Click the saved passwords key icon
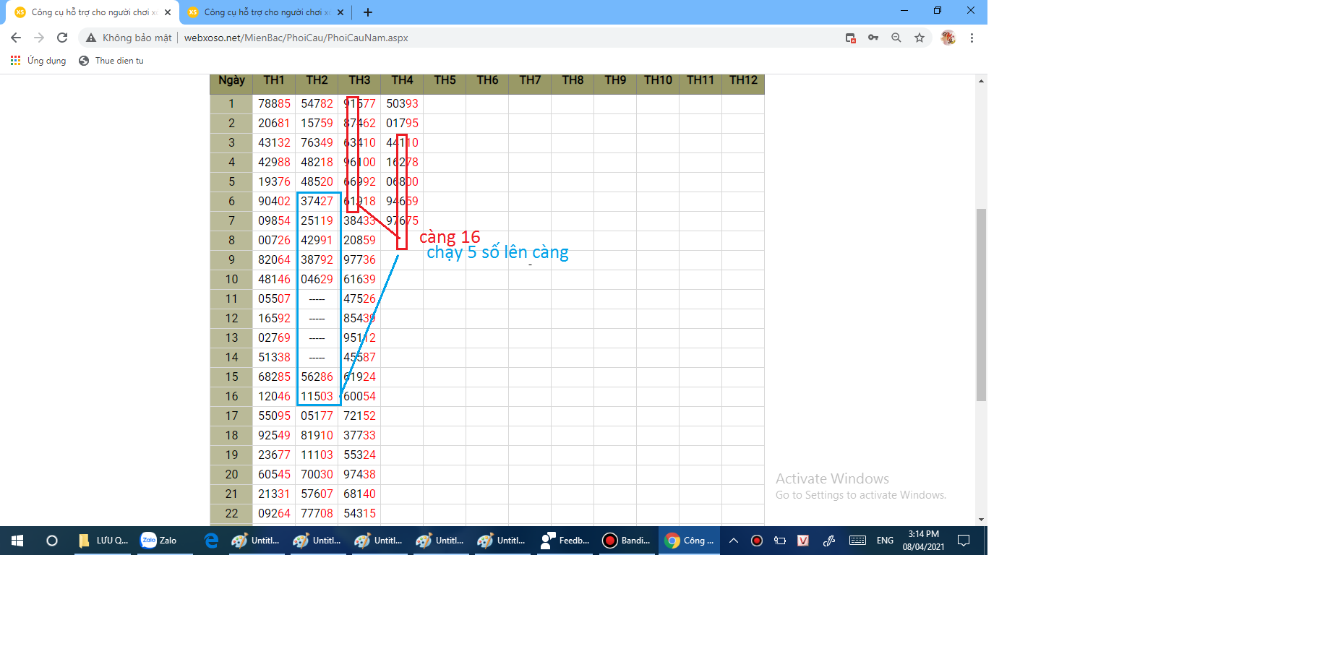 [x=873, y=38]
